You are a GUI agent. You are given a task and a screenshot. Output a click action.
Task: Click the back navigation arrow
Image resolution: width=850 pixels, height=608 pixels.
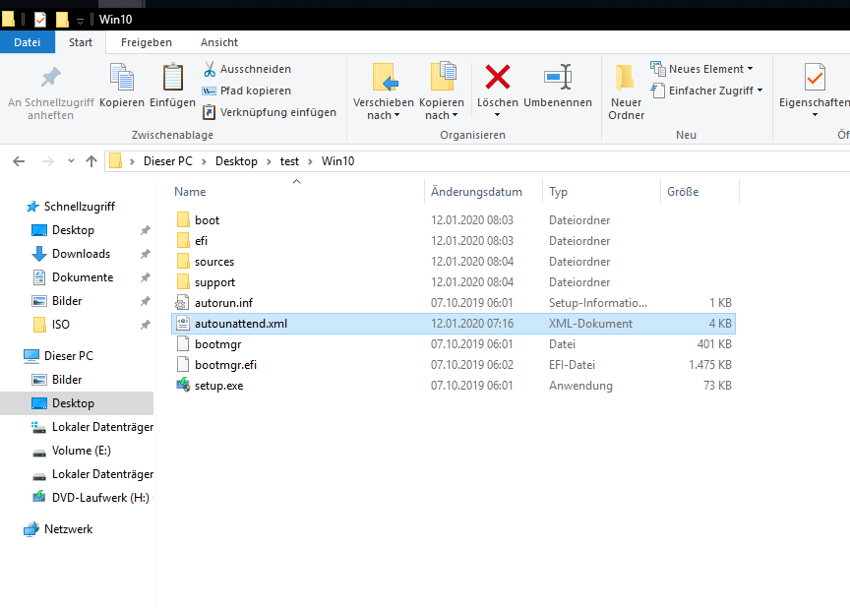(x=19, y=161)
